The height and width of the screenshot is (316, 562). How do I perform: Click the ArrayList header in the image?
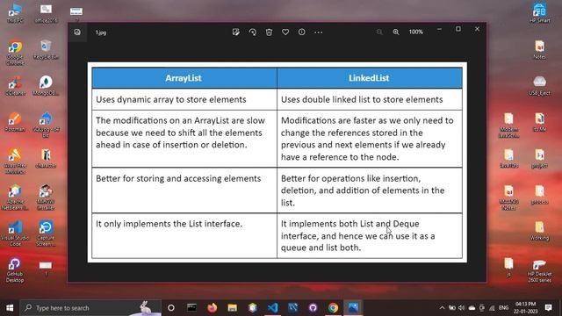184,78
